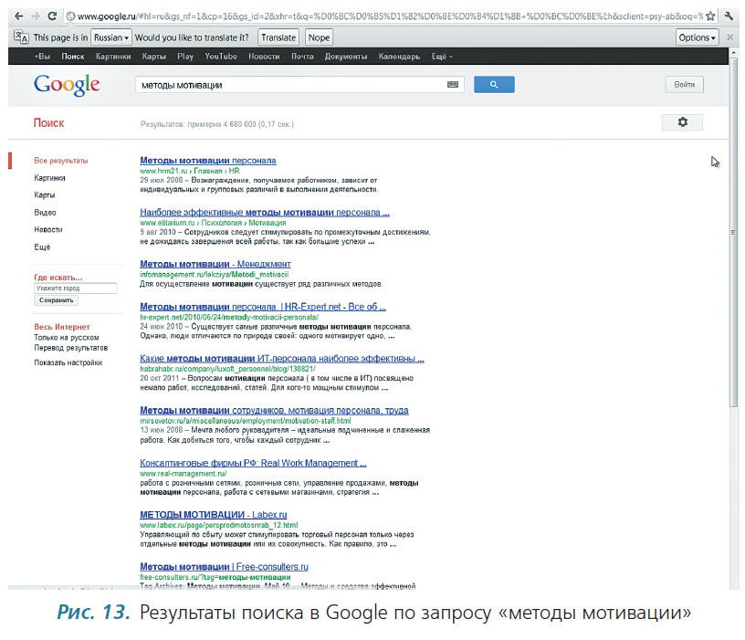Open Методы мотивации - Менеджмент result
Image resolution: width=745 pixels, height=640 pixels.
tap(215, 264)
